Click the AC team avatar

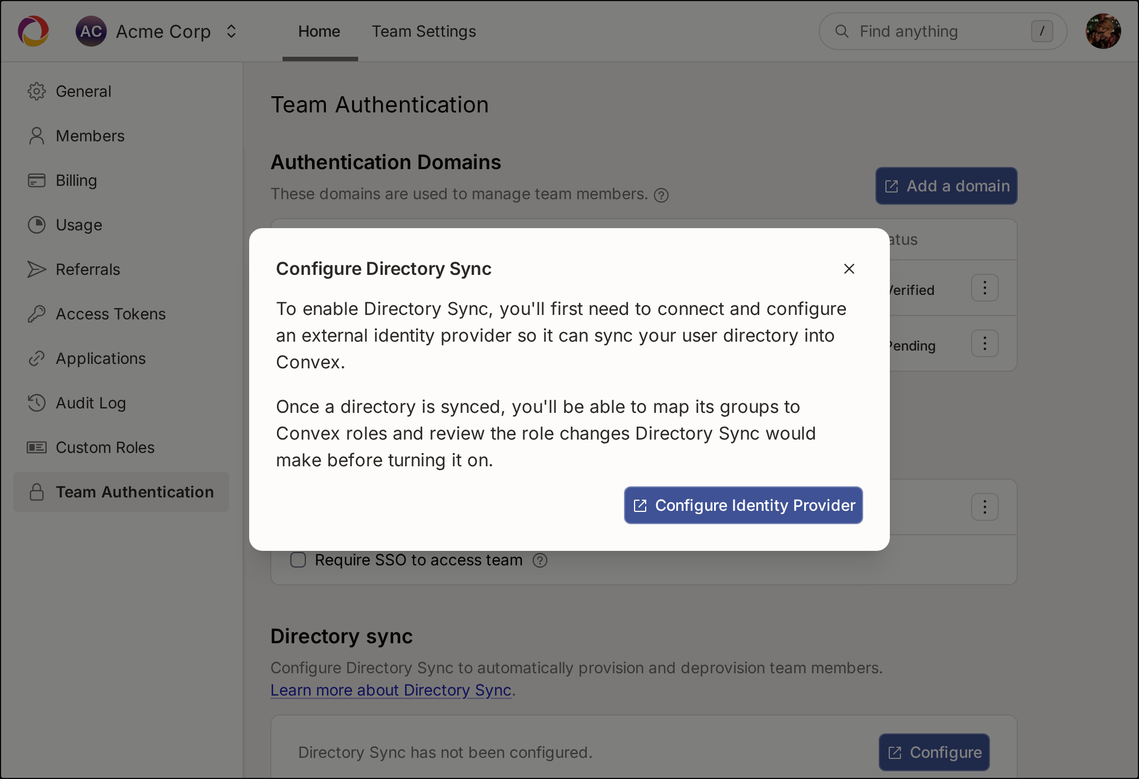pyautogui.click(x=91, y=31)
